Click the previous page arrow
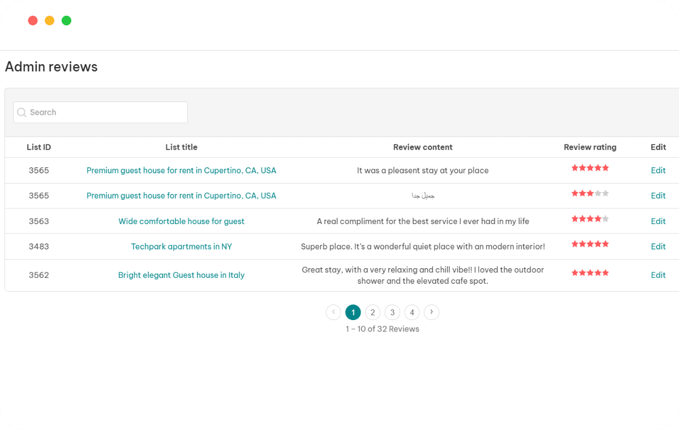Image resolution: width=679 pixels, height=430 pixels. tap(333, 312)
